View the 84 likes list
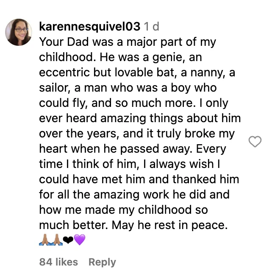The width and height of the screenshot is (272, 274). (x=58, y=262)
